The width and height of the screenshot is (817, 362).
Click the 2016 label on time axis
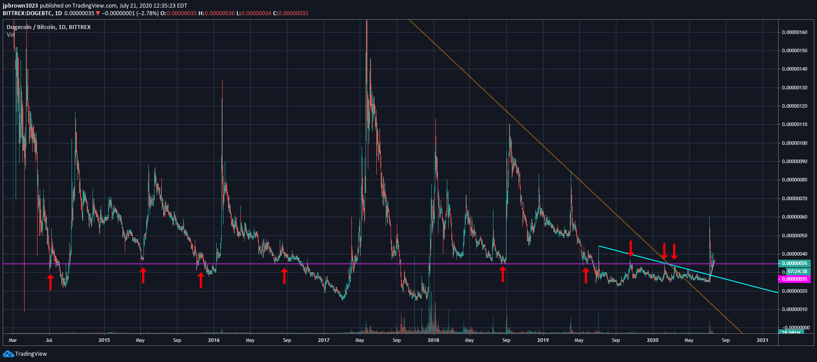[x=214, y=340]
